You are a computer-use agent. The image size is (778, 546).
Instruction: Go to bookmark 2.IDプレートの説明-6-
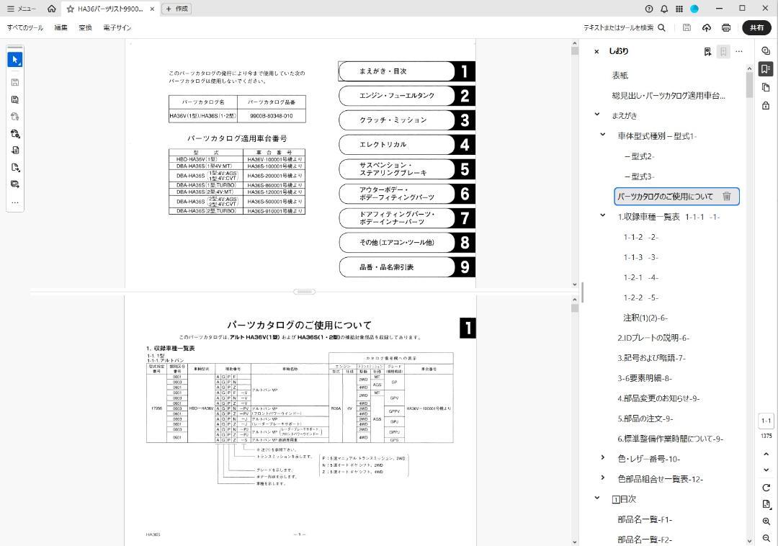pyautogui.click(x=653, y=338)
